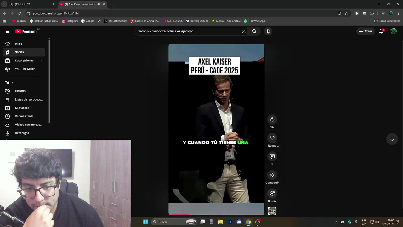Screen dimensions: 403x227
Task: Open YouTube notifications bell
Action: pos(381,31)
